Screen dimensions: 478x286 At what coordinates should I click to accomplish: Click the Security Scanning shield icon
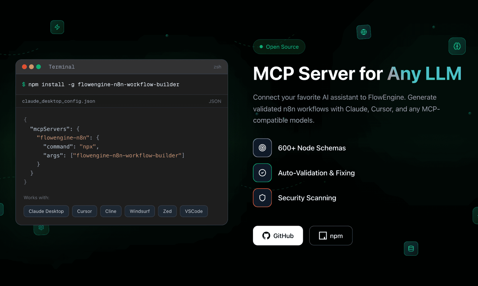click(262, 198)
